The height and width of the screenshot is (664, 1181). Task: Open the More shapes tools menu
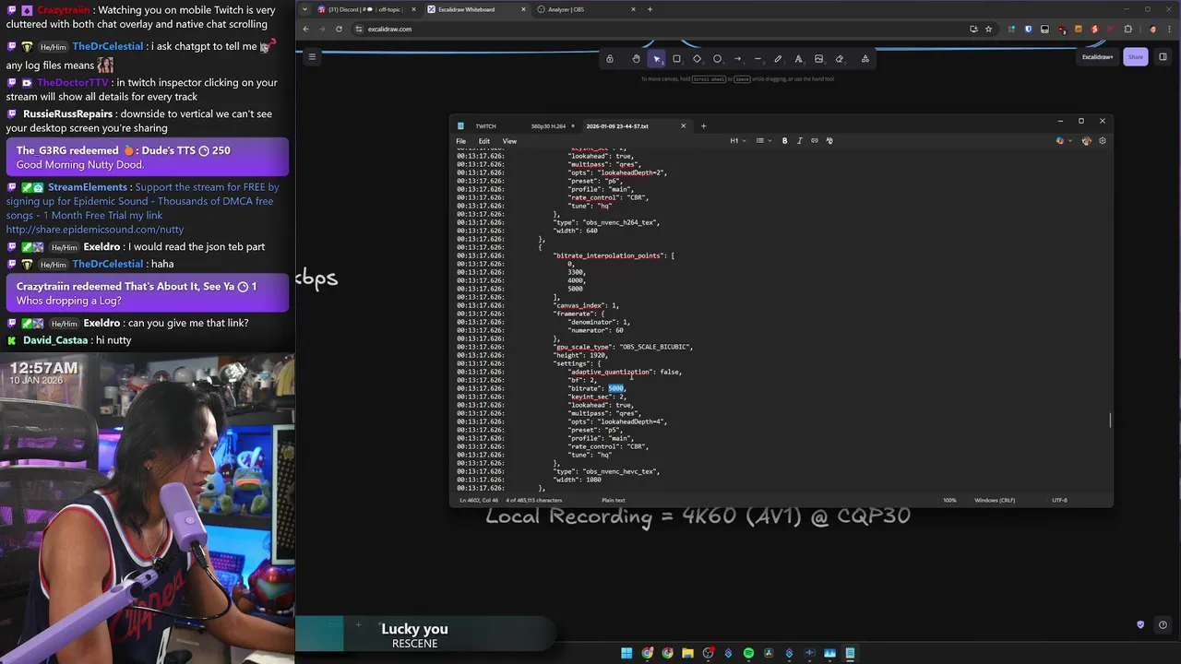[x=865, y=59]
